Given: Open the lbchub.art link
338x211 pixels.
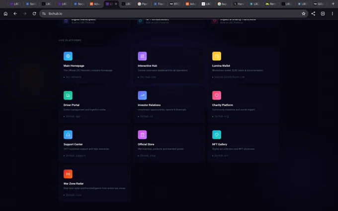Looking at the screenshot, I should pos(221,156).
